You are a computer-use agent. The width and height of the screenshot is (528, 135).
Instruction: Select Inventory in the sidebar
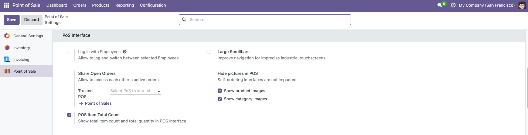pyautogui.click(x=26, y=48)
